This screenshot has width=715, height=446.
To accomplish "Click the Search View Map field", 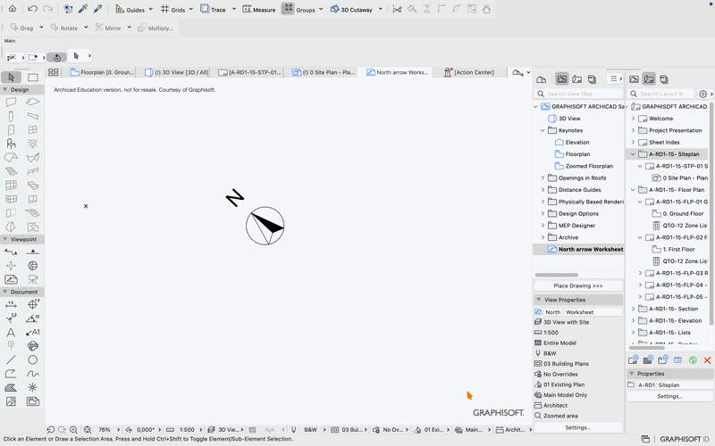I will (x=578, y=94).
